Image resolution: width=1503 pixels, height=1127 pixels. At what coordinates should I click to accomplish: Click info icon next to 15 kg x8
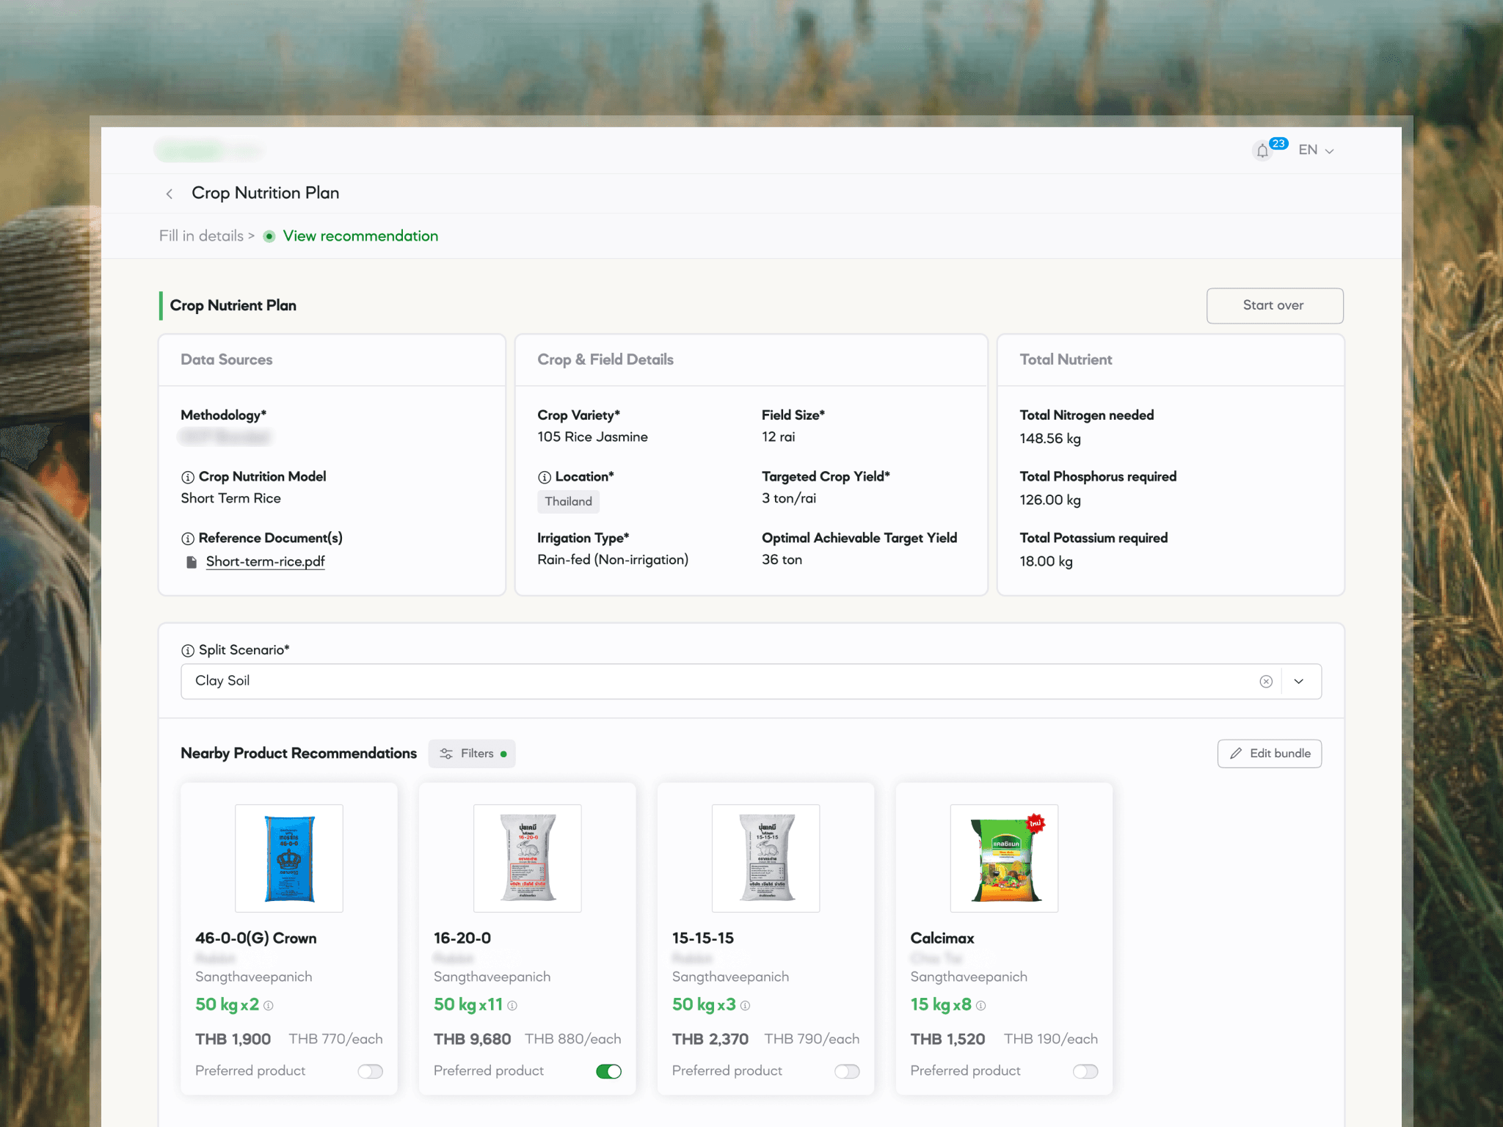click(x=981, y=1006)
